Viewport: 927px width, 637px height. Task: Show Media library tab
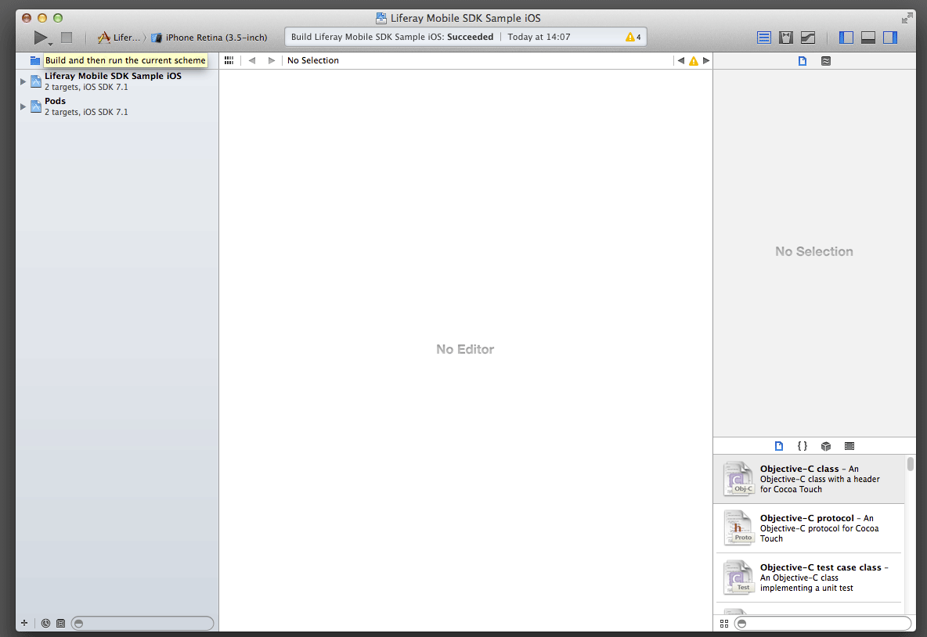pos(849,446)
